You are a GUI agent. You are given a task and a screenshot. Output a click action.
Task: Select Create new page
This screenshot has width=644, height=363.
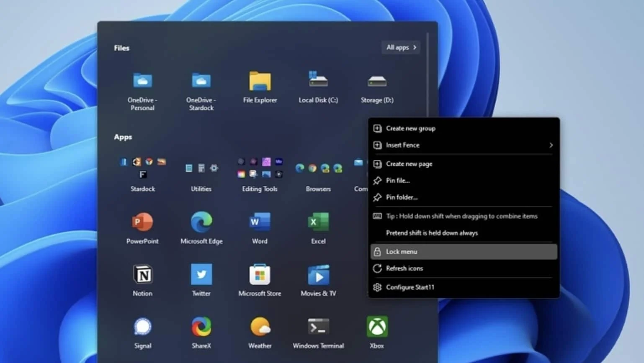pyautogui.click(x=464, y=164)
